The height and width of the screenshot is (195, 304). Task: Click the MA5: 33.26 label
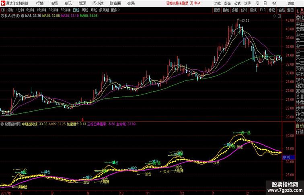pyautogui.click(x=33, y=16)
